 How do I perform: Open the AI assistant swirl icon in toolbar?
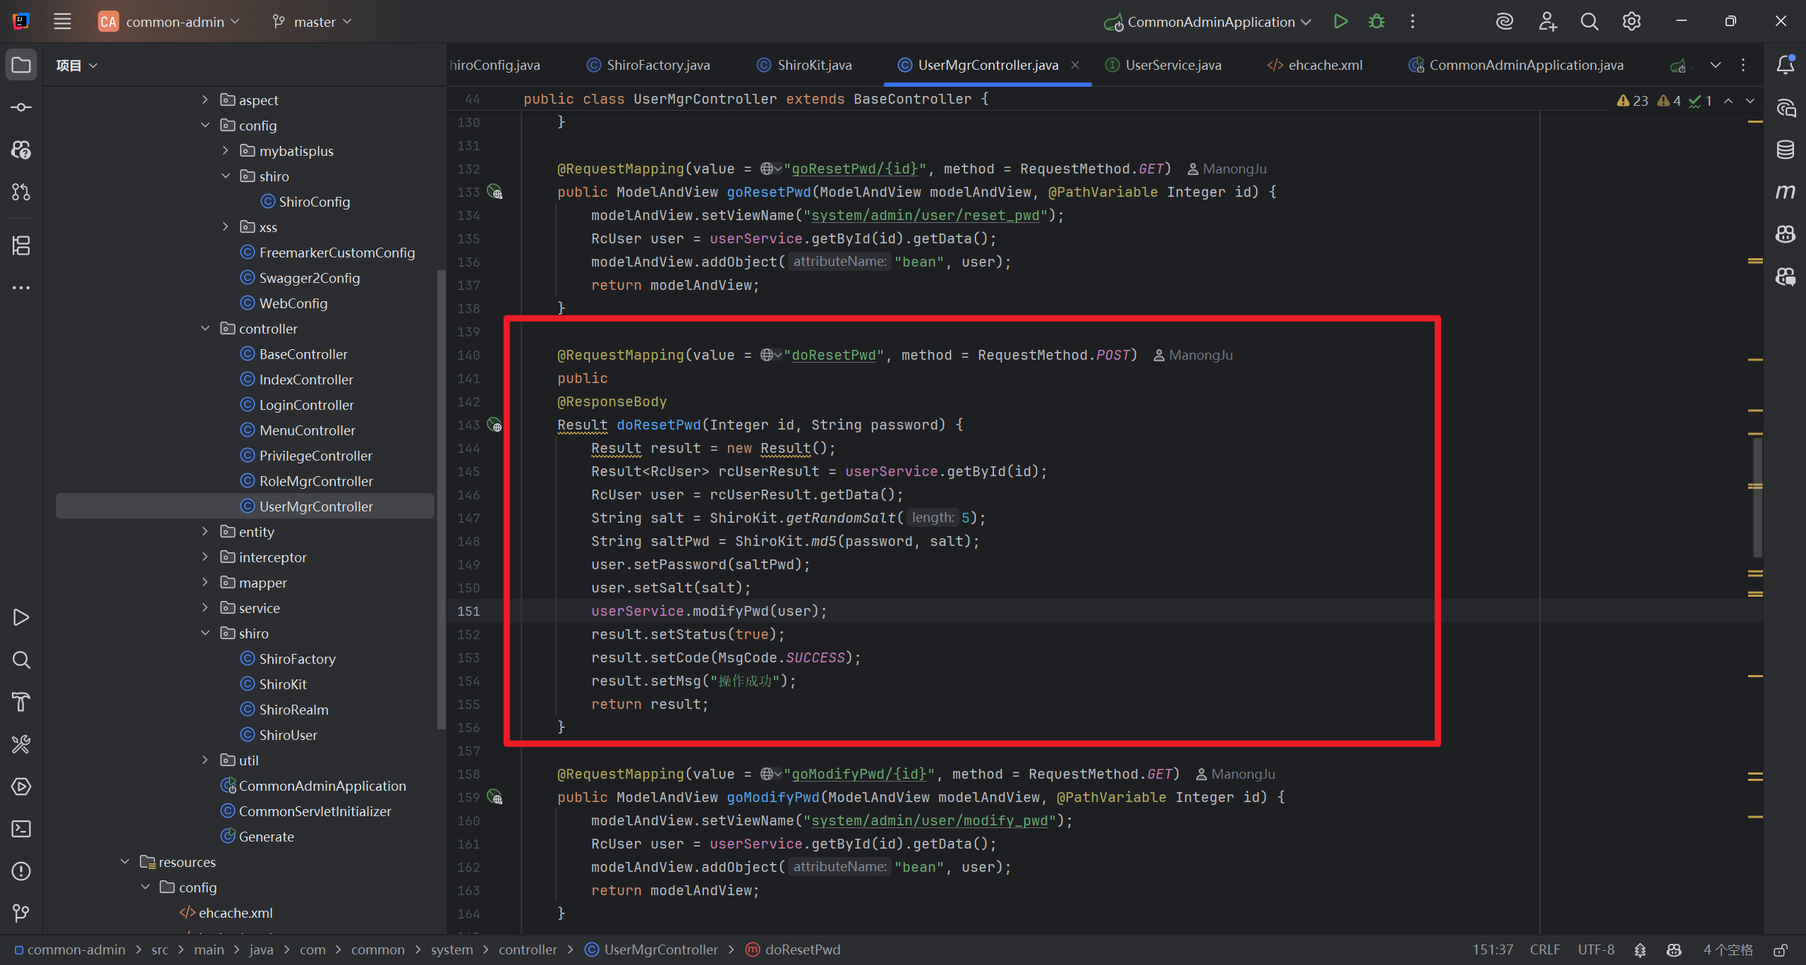(x=1504, y=22)
